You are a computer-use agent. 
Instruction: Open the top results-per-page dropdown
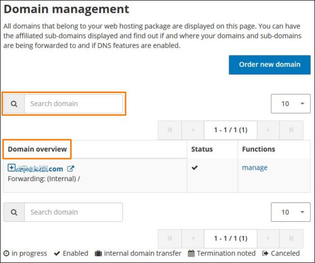click(291, 104)
